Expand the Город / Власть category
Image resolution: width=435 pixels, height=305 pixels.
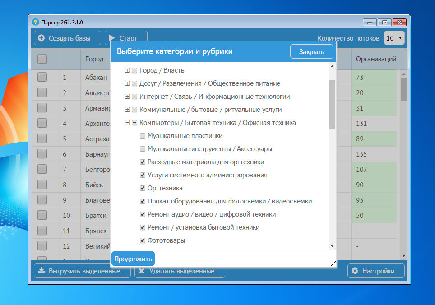pos(127,70)
